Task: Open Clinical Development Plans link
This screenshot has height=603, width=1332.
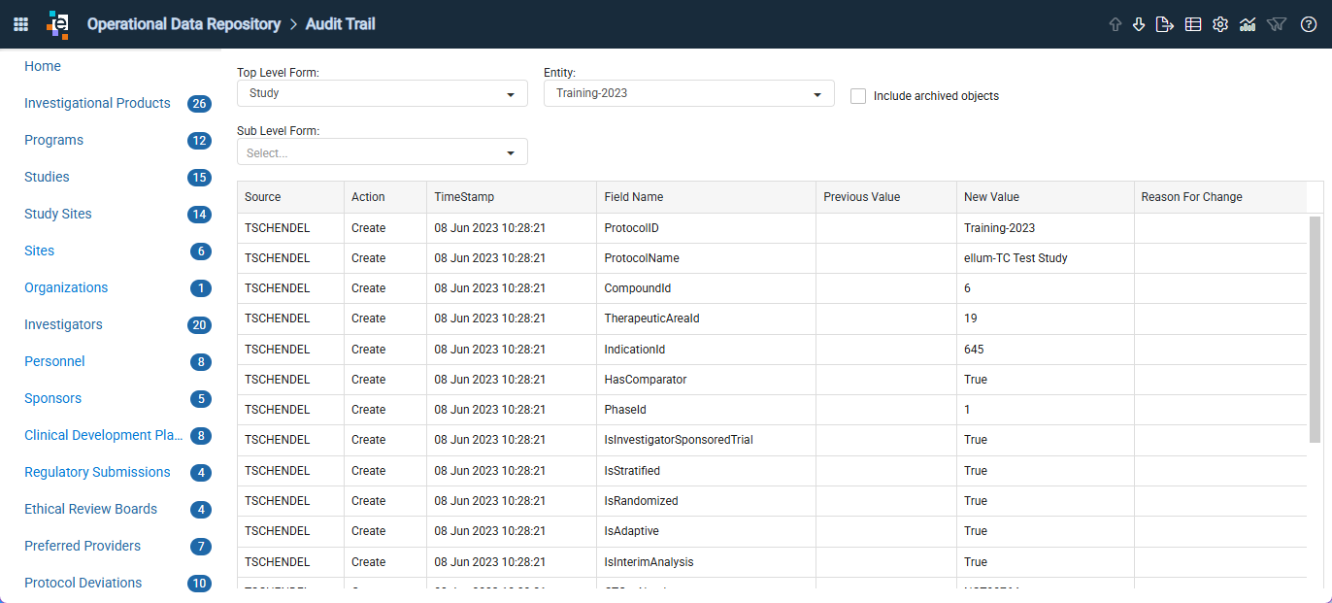Action: coord(104,435)
